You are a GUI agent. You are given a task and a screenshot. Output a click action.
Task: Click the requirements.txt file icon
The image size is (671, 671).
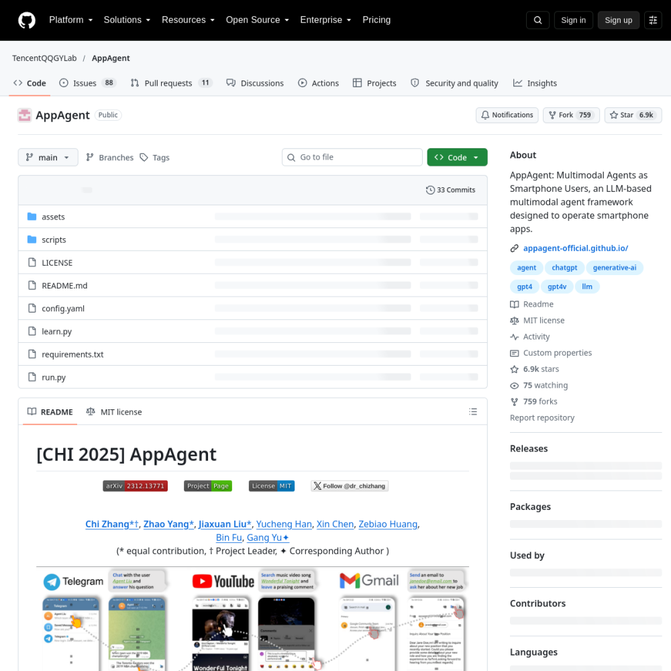32,354
